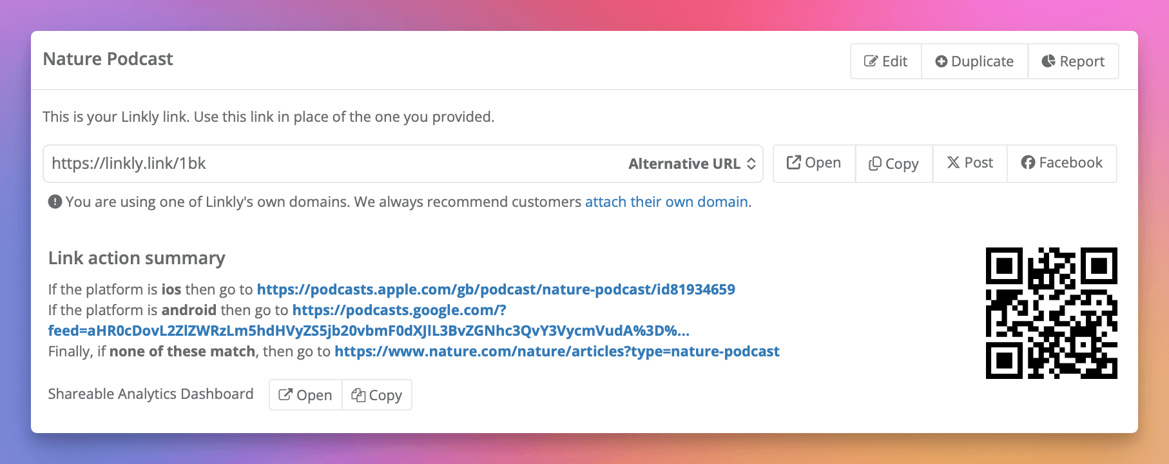The width and height of the screenshot is (1169, 464).
Task: Copy the Shareable Analytics Dashboard link
Action: tap(377, 395)
